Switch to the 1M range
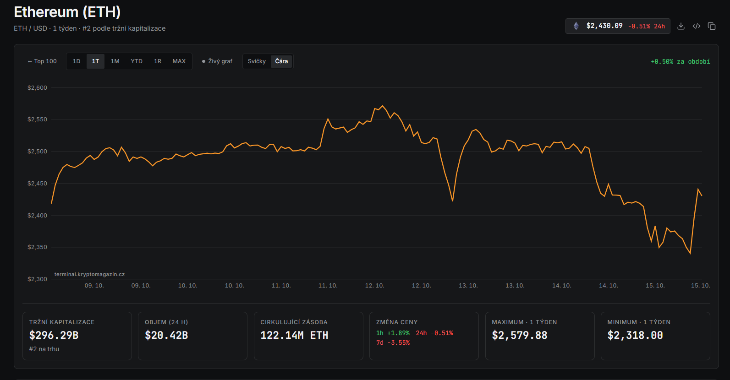730x380 pixels. click(115, 61)
